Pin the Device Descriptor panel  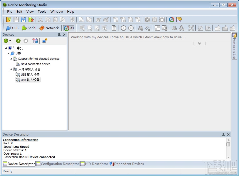tap(223, 135)
